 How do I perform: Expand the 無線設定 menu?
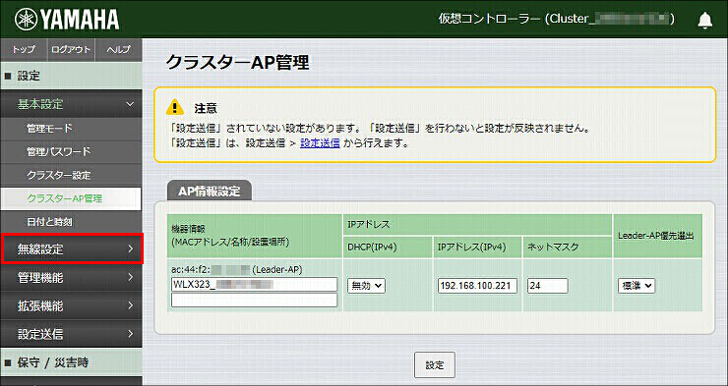71,248
